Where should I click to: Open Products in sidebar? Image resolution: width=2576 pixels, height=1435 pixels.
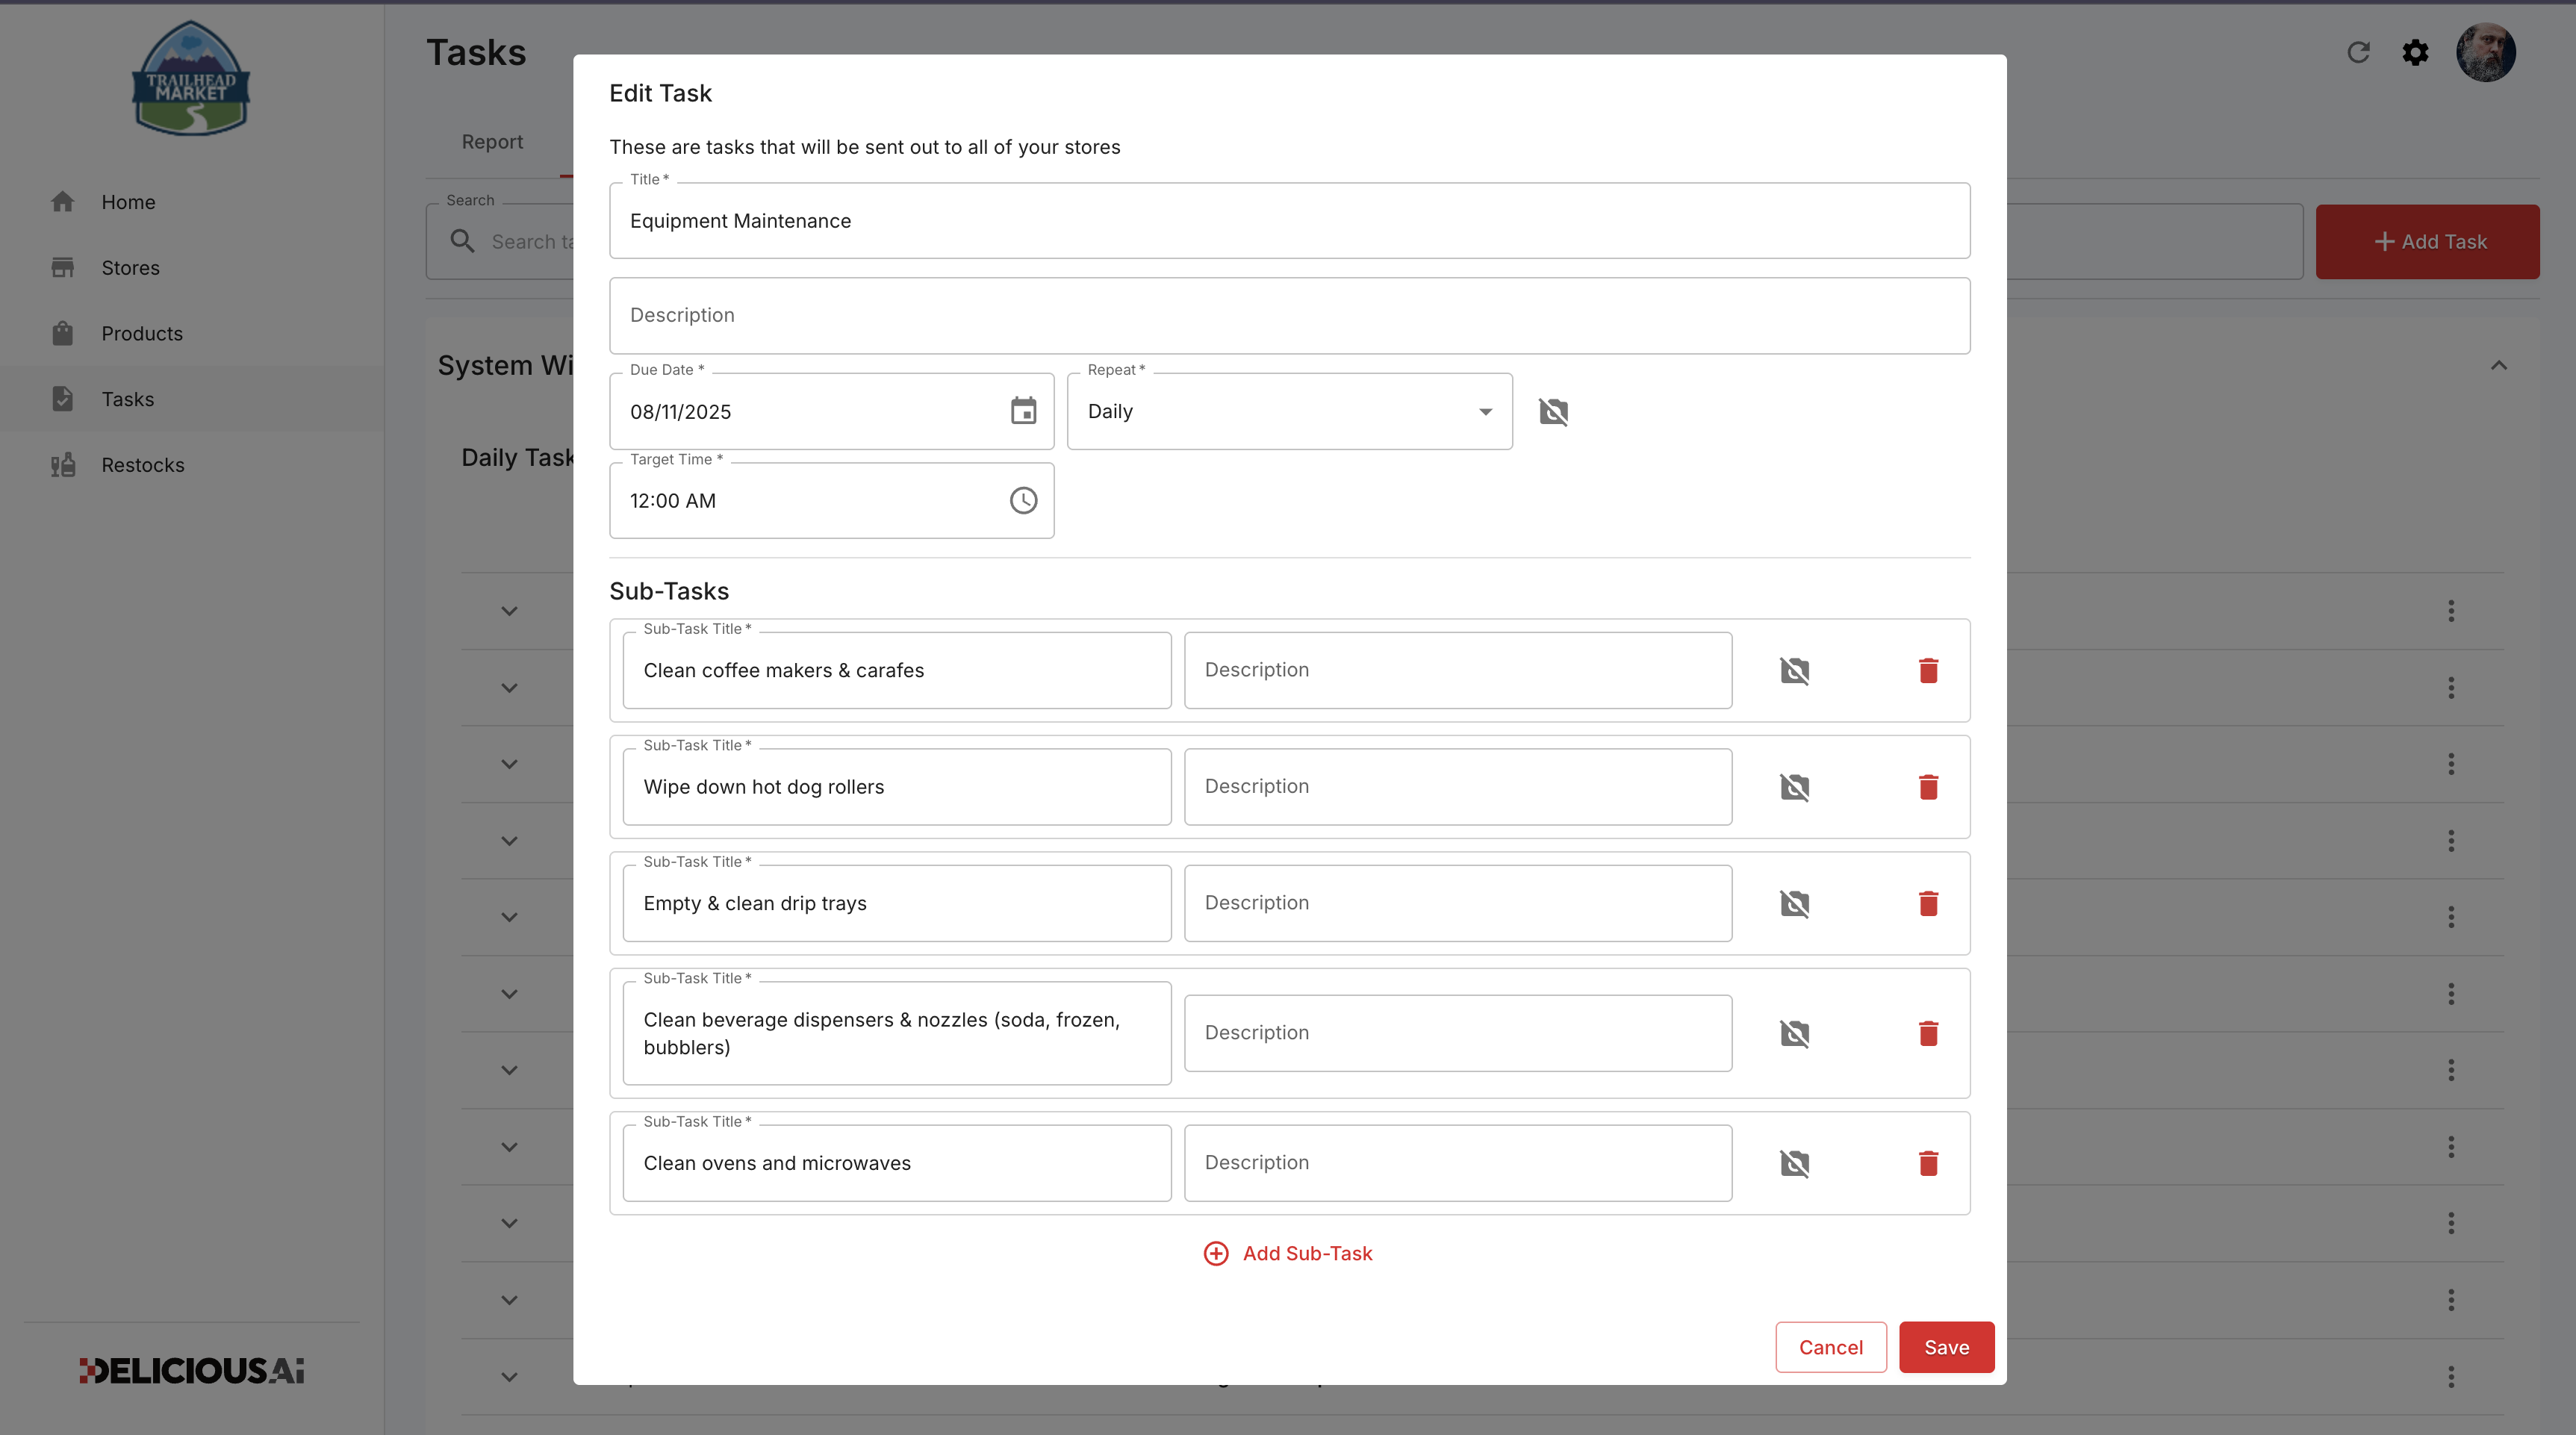(192, 333)
